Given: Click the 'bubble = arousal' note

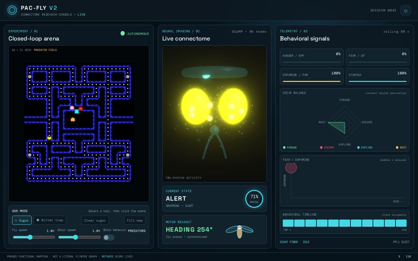Looking at the screenshot, I should click(x=394, y=160).
